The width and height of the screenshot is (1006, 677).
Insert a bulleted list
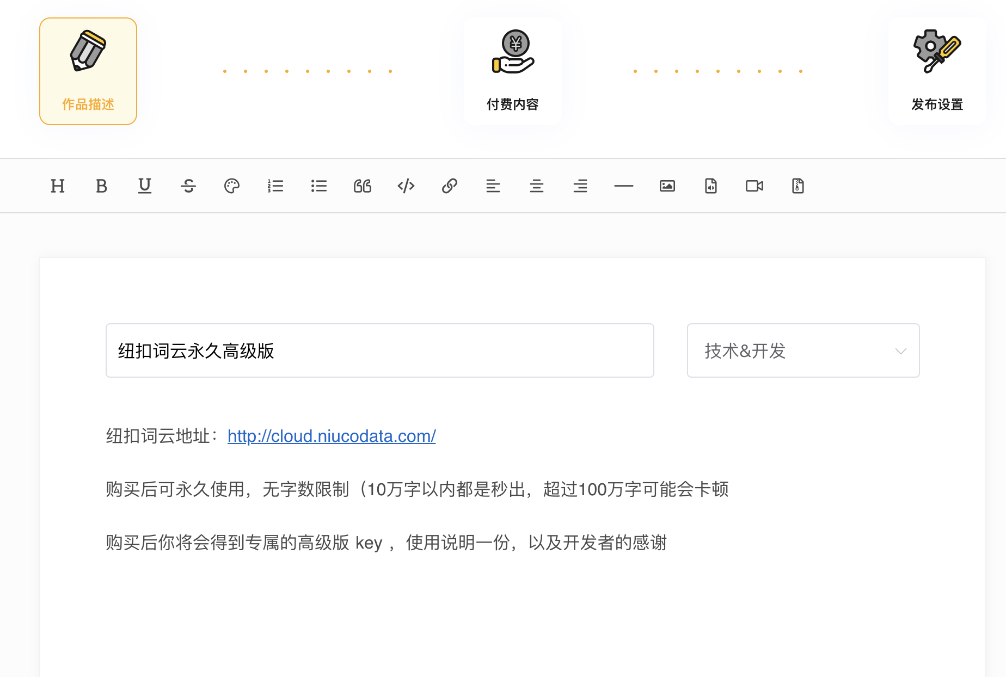(x=319, y=186)
